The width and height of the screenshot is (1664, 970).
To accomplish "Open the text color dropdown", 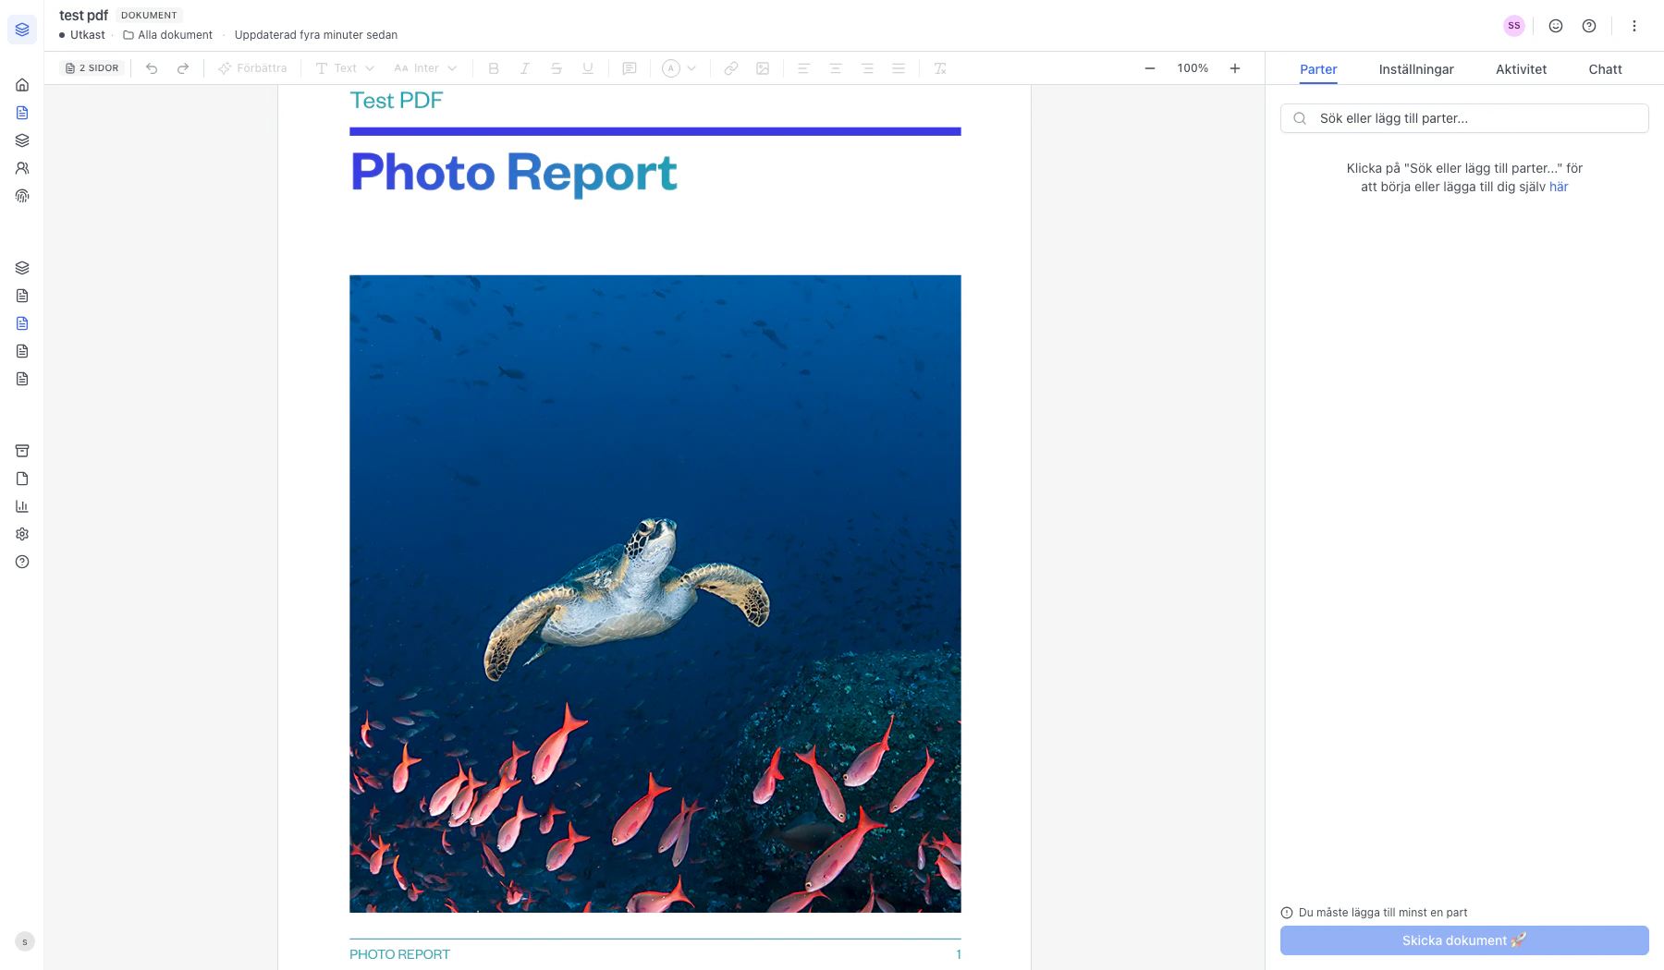I will 679,68.
